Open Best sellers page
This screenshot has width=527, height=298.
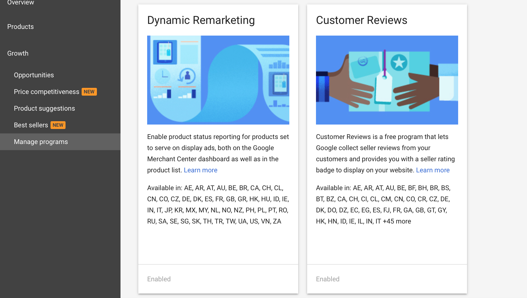click(x=31, y=125)
